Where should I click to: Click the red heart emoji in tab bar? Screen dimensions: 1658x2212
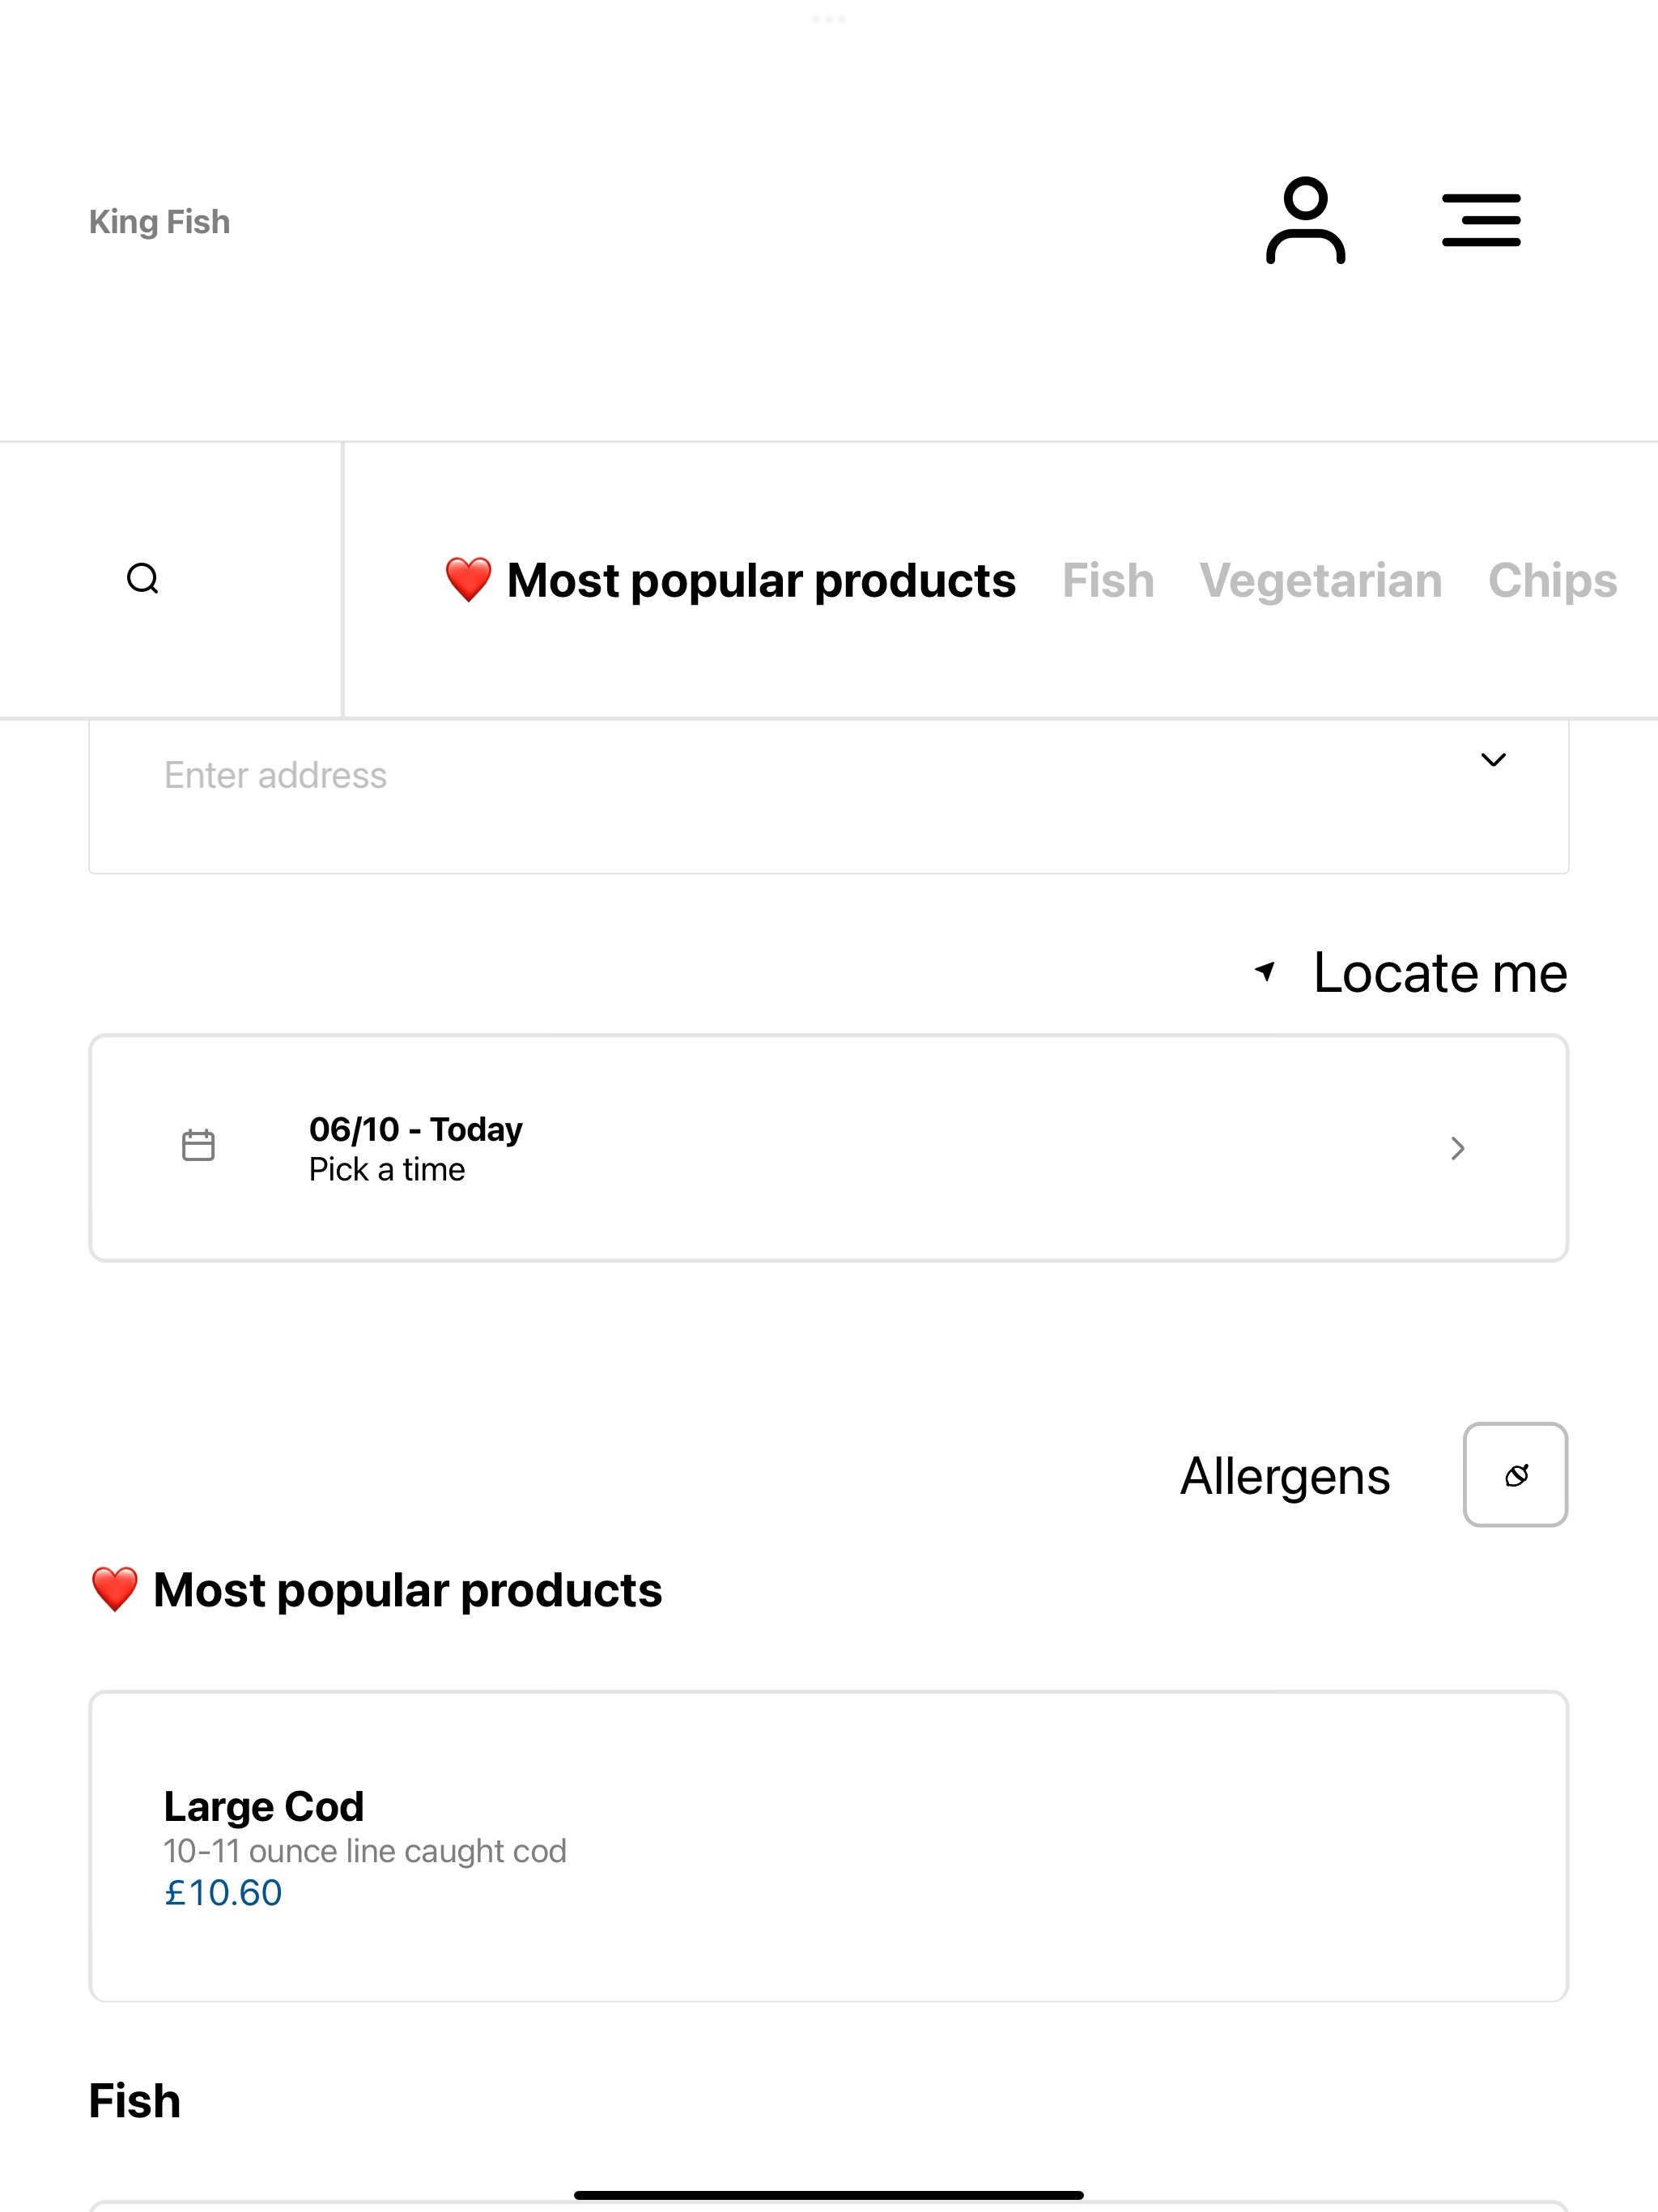(x=468, y=580)
